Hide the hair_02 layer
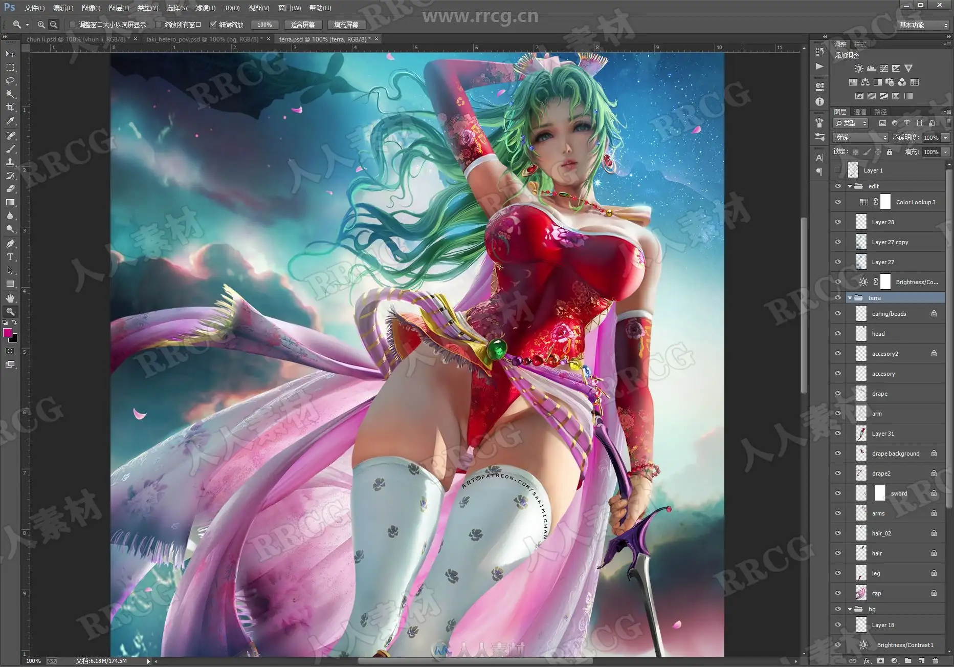The image size is (954, 667). 838,533
